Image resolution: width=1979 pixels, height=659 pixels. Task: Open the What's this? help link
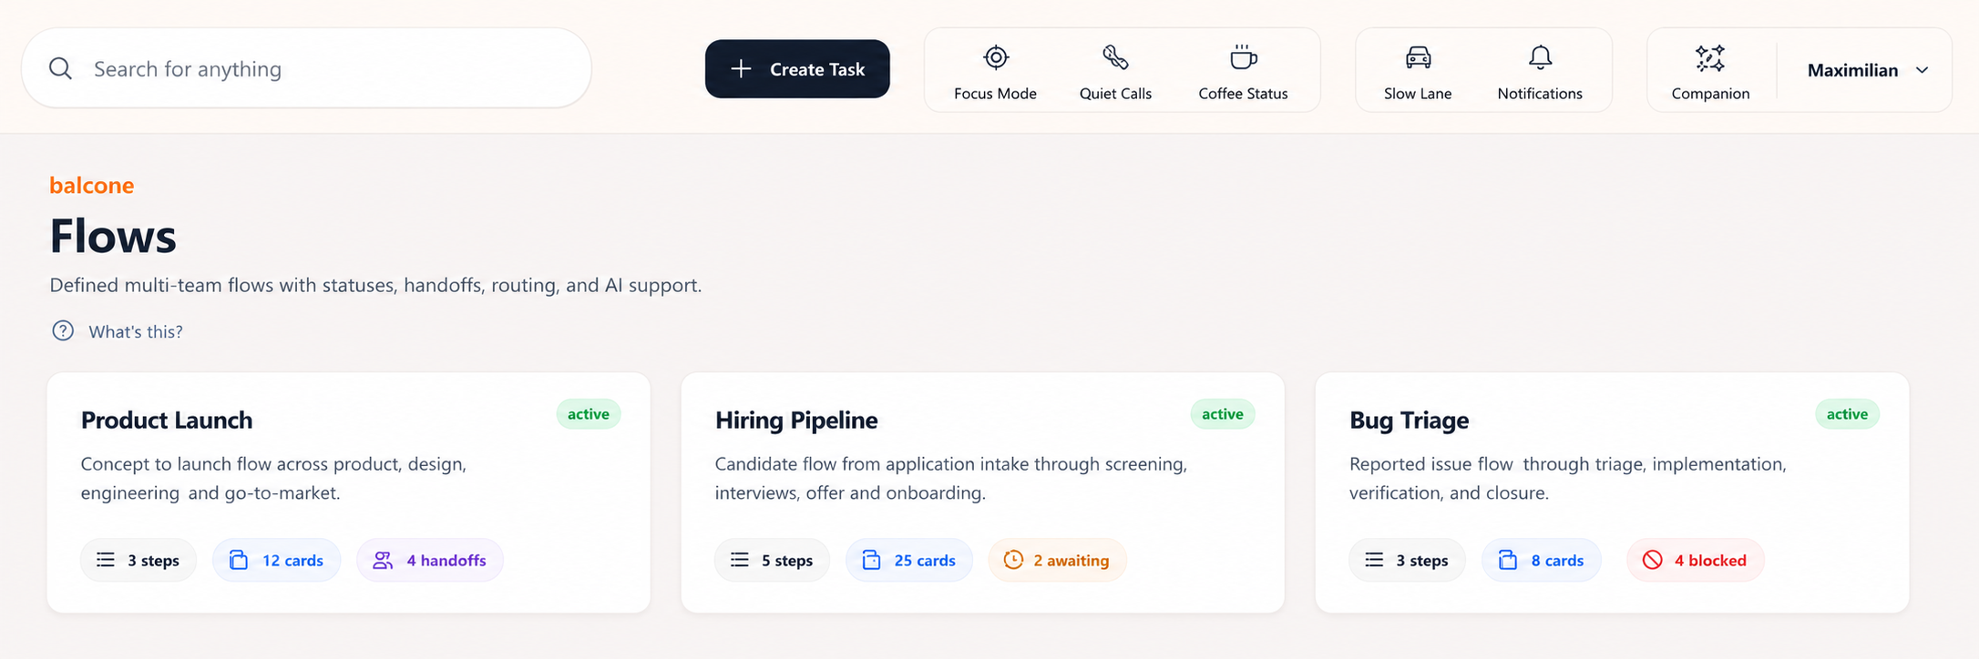[x=136, y=331]
